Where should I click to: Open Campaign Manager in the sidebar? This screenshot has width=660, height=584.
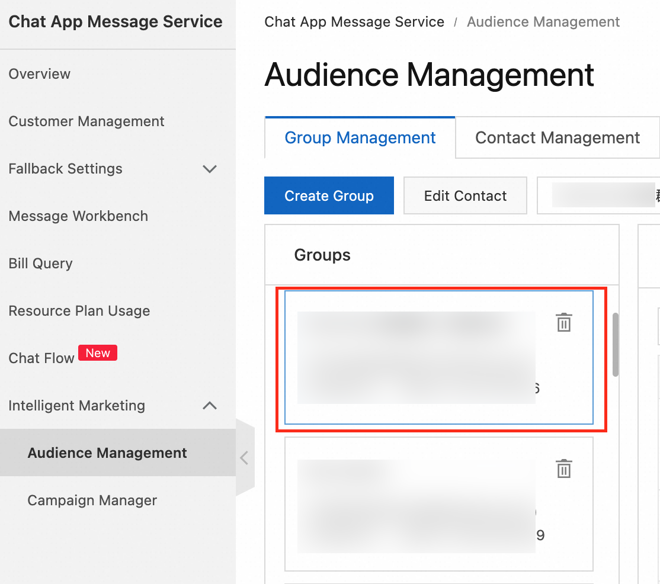coord(92,500)
